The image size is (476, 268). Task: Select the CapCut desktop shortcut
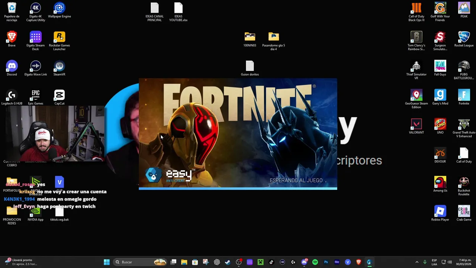(x=59, y=97)
